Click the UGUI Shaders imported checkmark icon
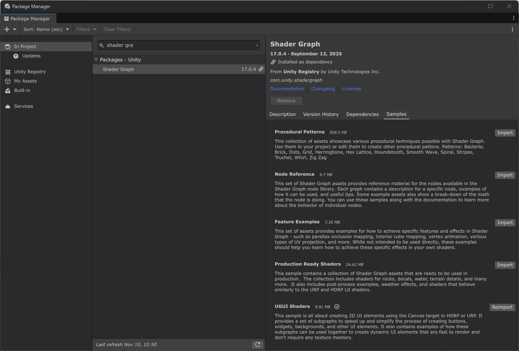Screen dimensions: 519x351 (337, 307)
